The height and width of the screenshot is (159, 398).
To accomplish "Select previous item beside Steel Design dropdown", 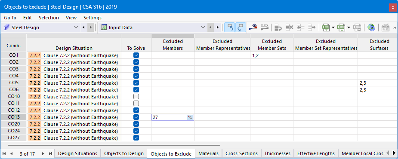I will (84, 28).
